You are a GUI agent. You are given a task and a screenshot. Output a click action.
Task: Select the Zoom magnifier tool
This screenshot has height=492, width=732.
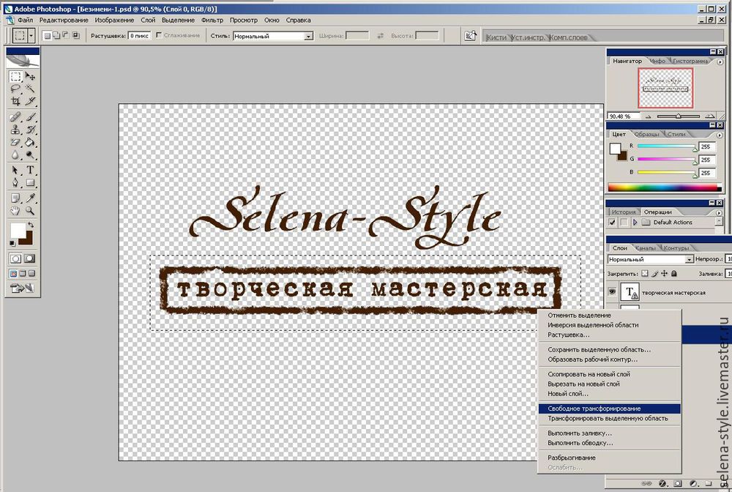30,211
